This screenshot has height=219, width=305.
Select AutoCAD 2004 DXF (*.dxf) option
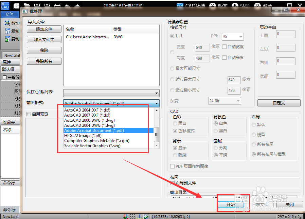click(109, 110)
